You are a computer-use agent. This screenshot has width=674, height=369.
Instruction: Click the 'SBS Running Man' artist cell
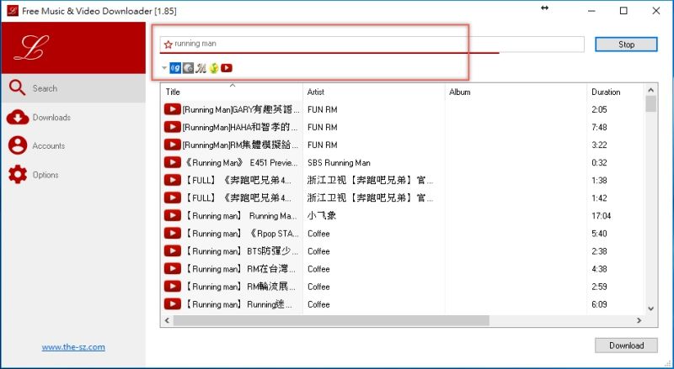point(339,162)
